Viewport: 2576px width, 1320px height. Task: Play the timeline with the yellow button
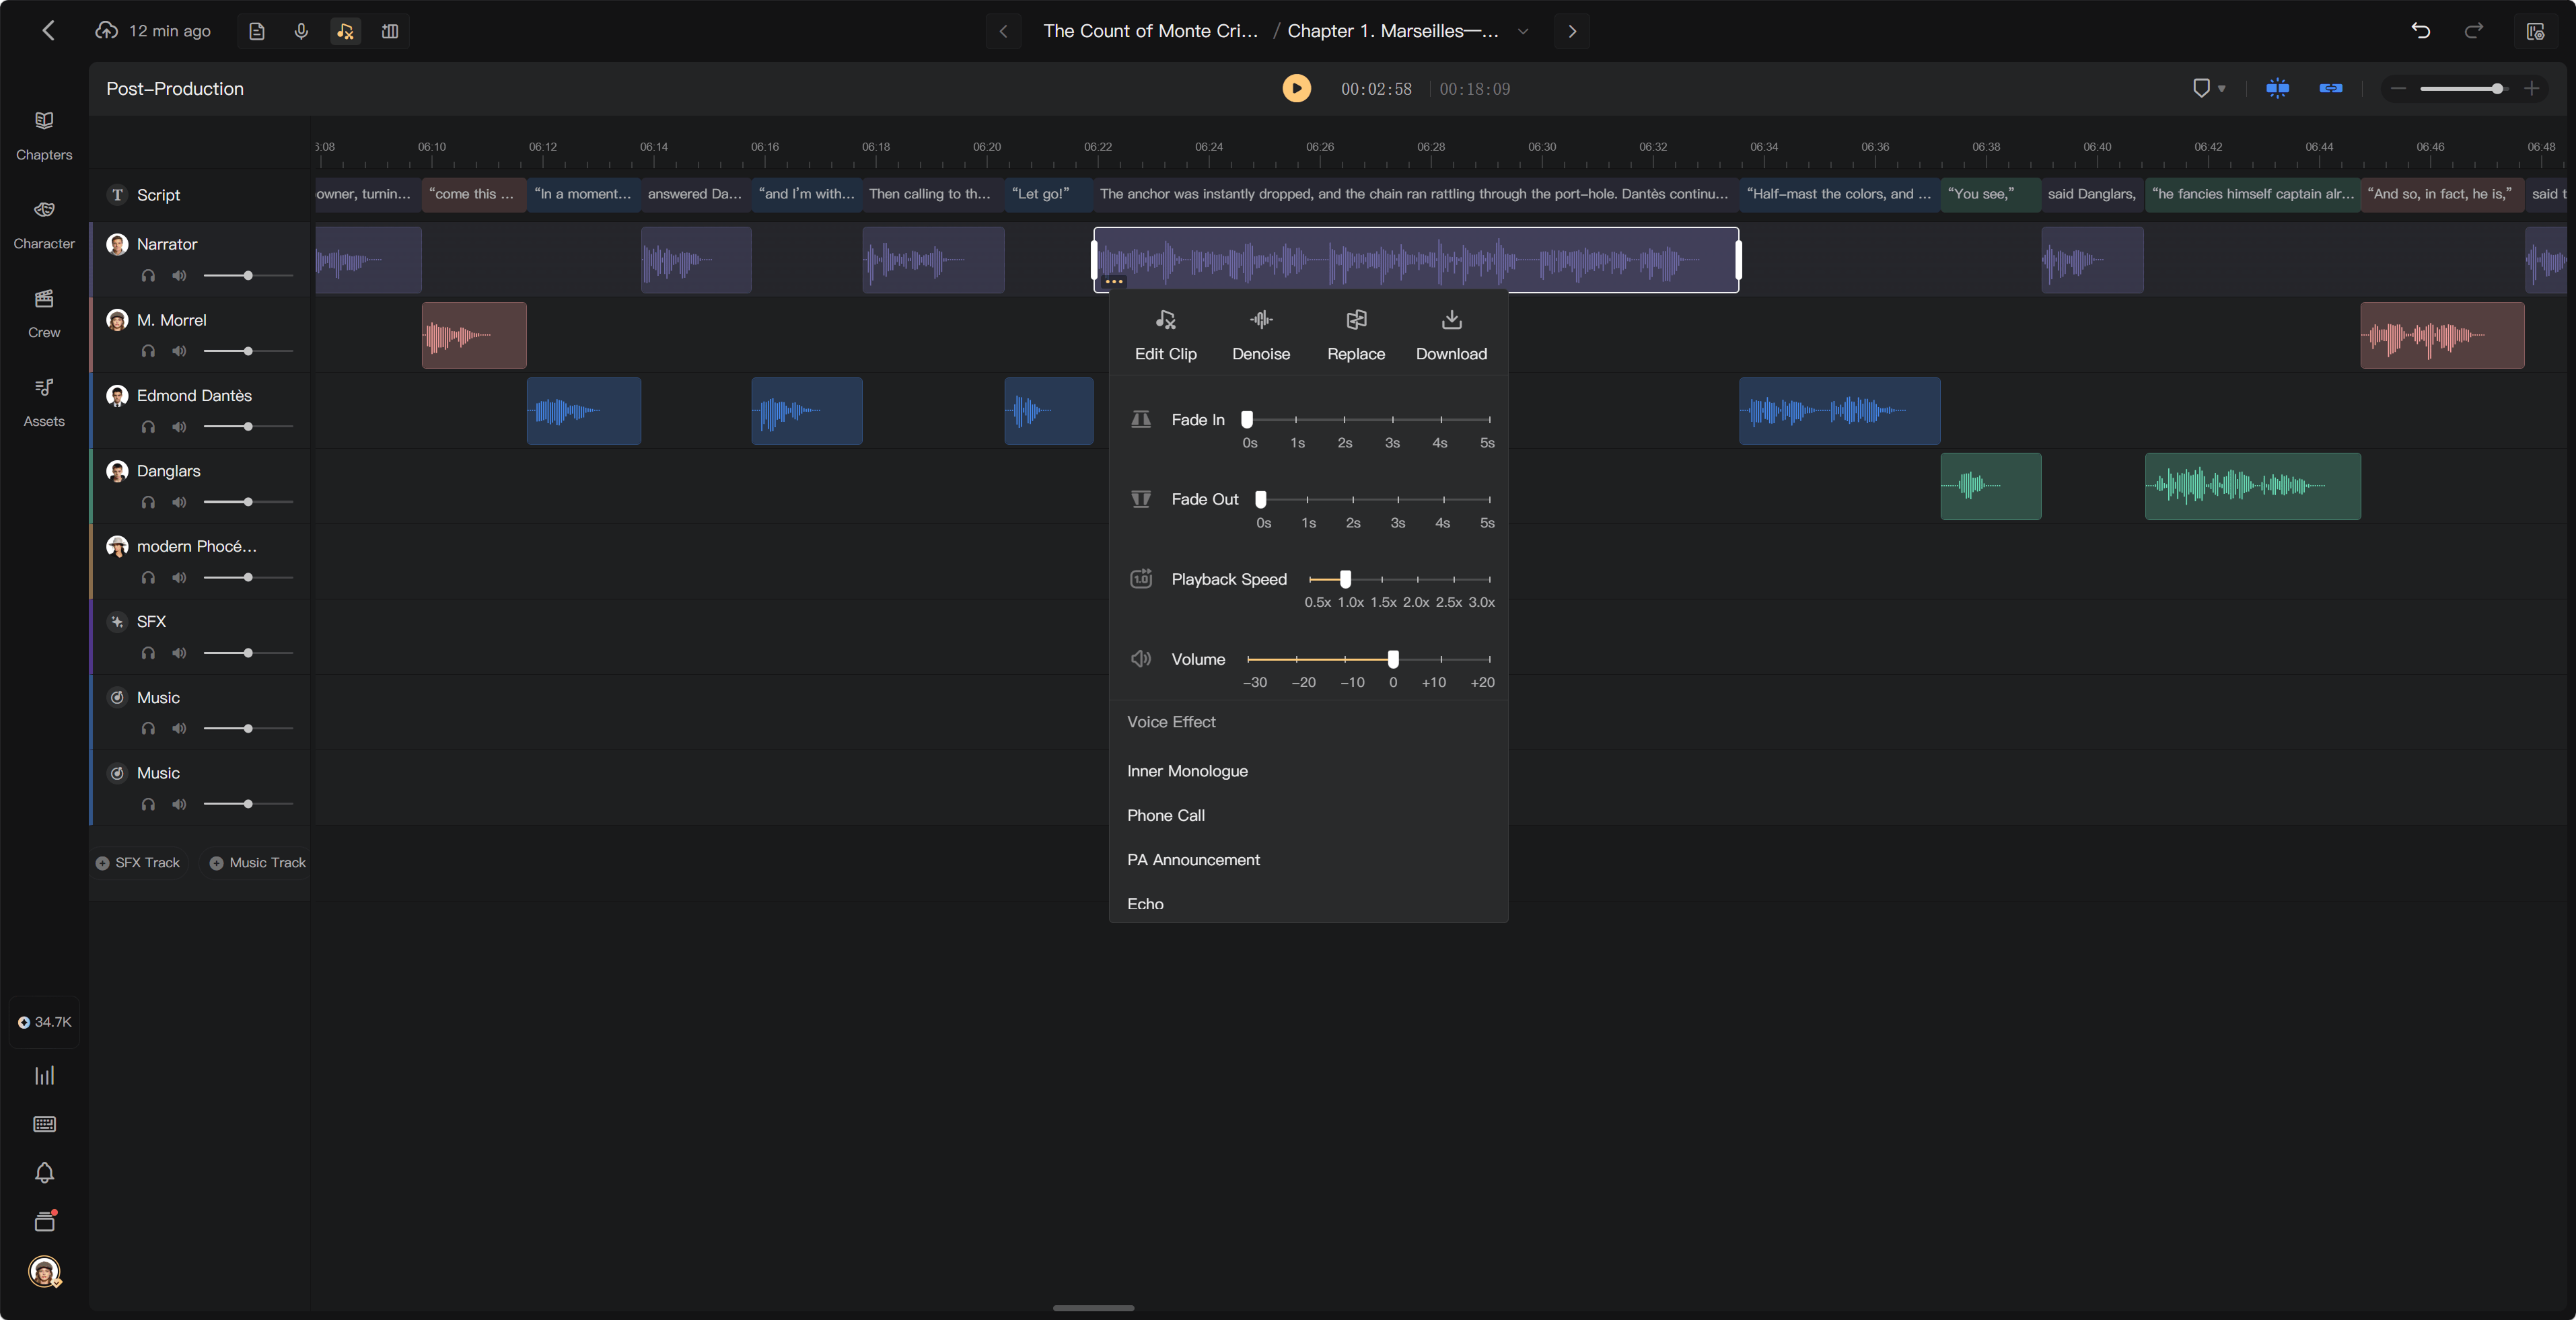click(x=1296, y=88)
